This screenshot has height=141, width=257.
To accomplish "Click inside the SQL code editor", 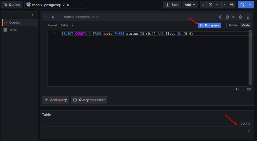I will [149, 59].
